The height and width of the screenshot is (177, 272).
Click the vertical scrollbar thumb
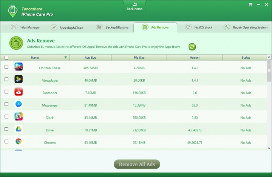[269, 70]
